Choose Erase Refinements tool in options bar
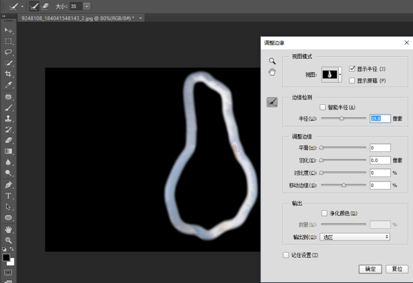 [x=45, y=6]
